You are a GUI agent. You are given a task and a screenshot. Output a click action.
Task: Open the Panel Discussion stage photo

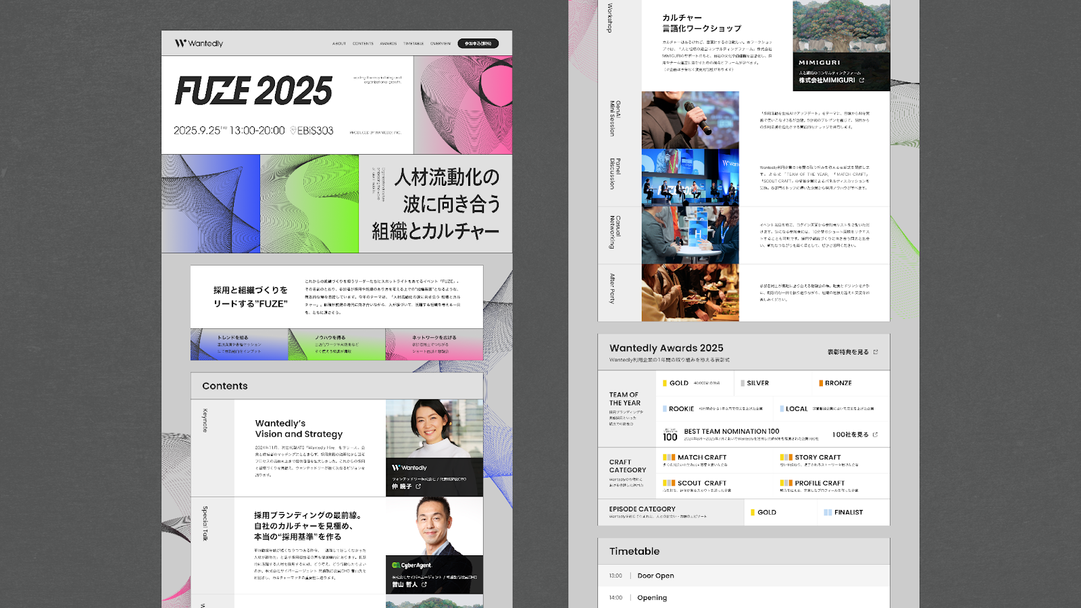click(690, 178)
